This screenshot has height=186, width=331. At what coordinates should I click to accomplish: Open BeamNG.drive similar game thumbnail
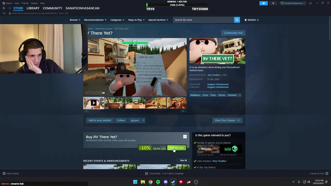click(208, 149)
